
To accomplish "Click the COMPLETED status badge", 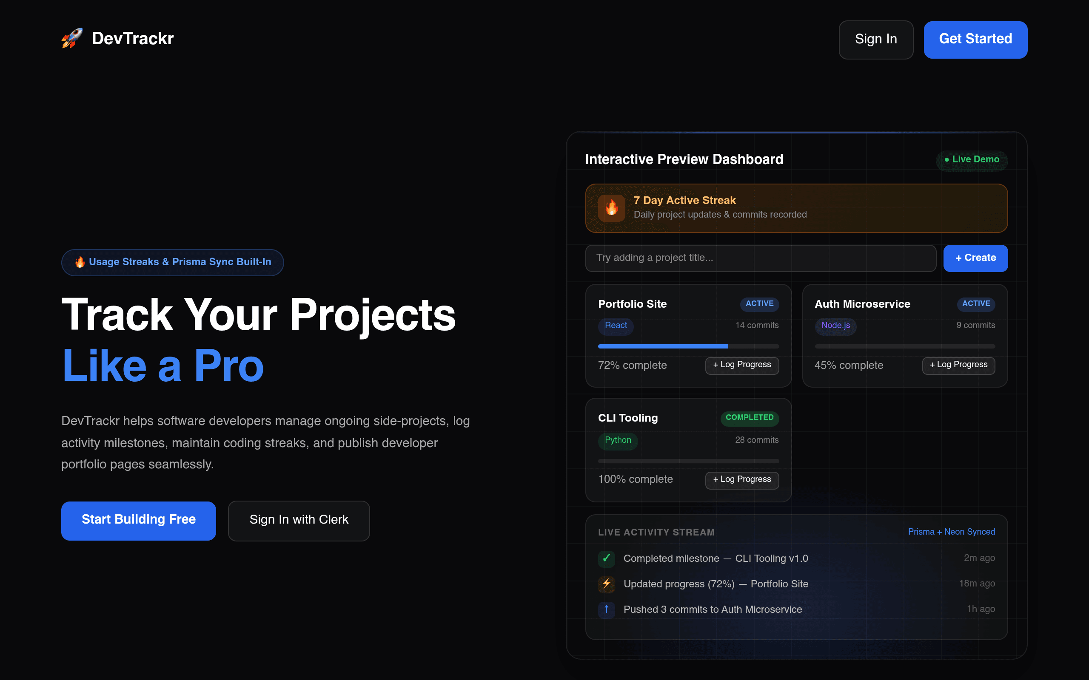I will pyautogui.click(x=750, y=418).
